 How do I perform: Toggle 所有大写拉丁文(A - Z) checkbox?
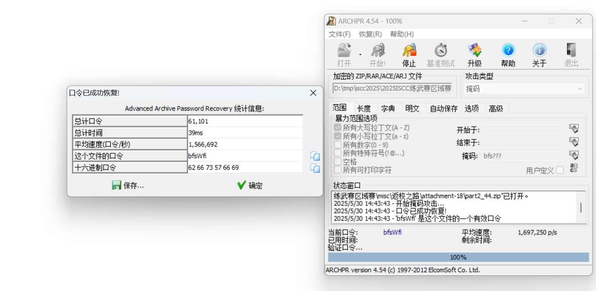click(338, 127)
